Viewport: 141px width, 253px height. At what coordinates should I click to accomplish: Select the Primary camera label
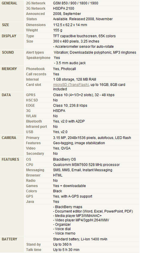[x=33, y=138]
